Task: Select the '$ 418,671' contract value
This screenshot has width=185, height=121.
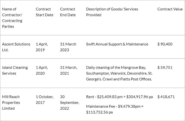Action: pos(166,97)
